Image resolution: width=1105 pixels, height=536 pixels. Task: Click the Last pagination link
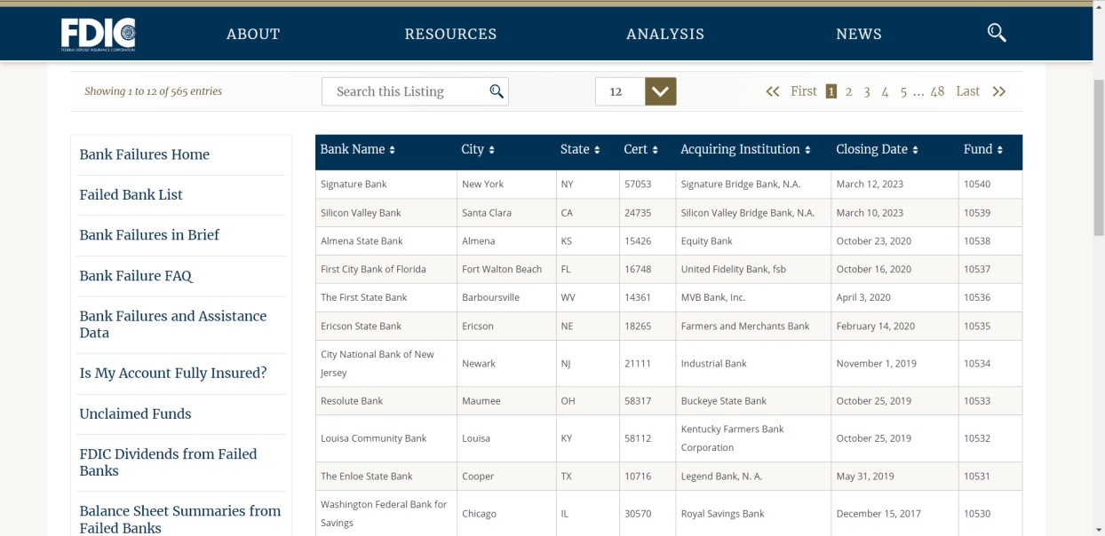point(967,91)
